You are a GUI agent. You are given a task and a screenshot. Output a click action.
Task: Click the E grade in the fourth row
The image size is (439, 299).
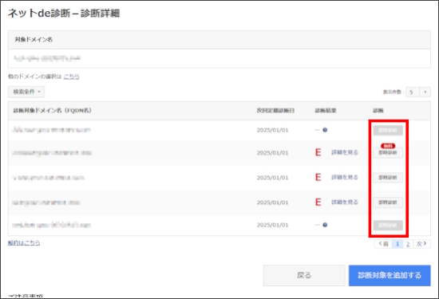coord(318,202)
